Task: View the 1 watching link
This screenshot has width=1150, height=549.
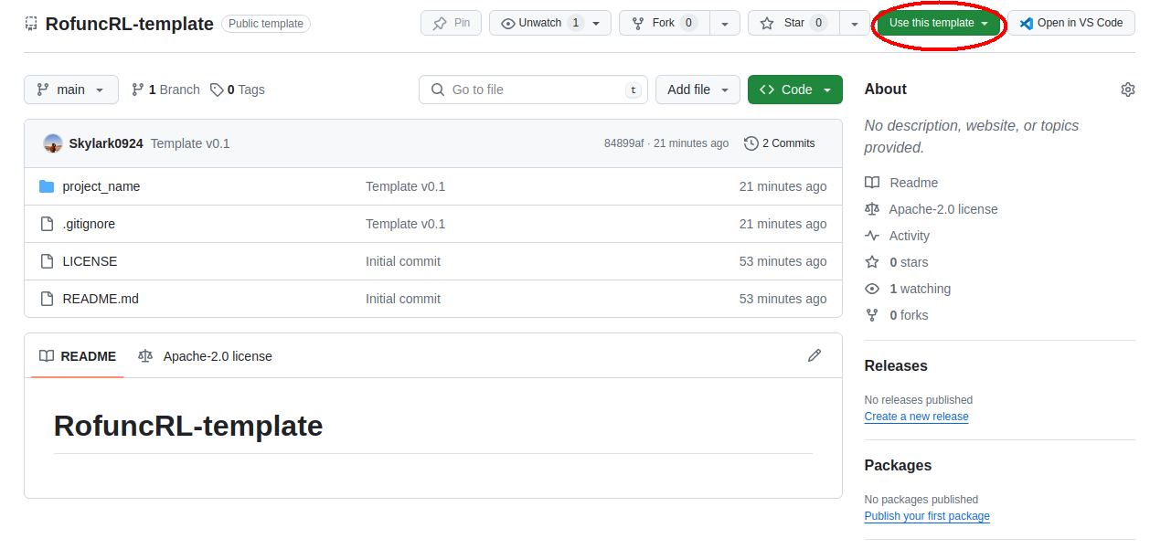Action: pyautogui.click(x=908, y=289)
